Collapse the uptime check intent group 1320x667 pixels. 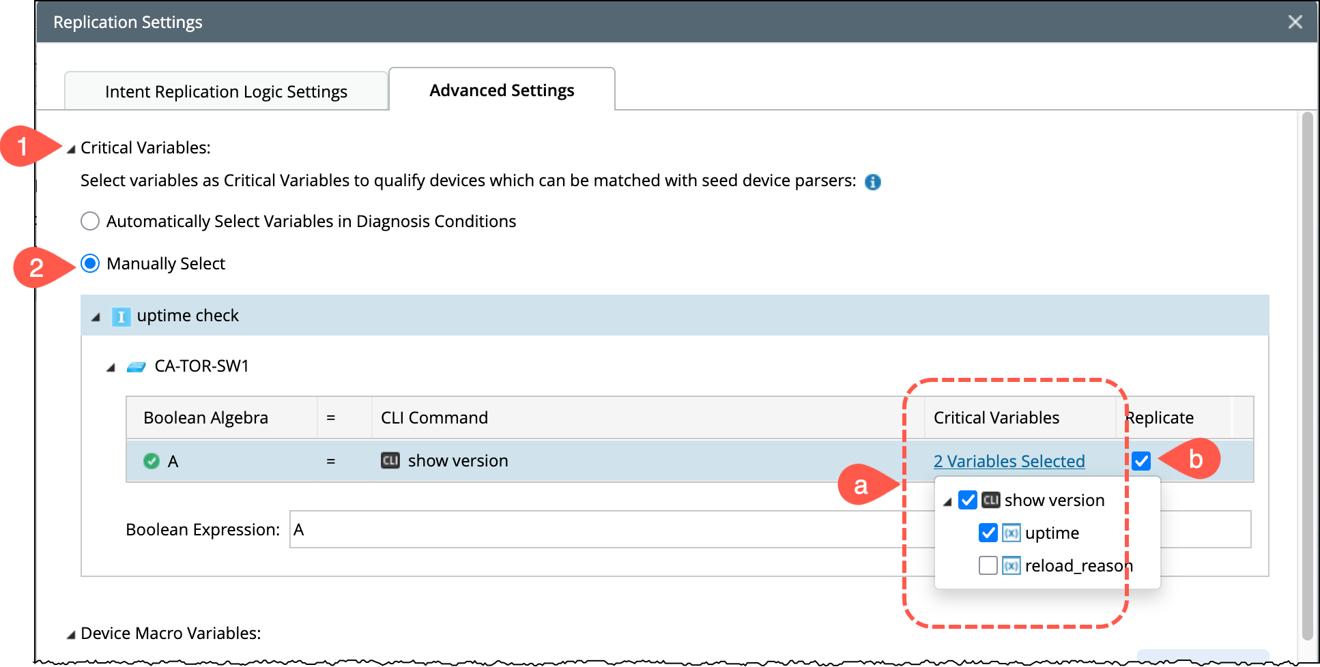[96, 317]
